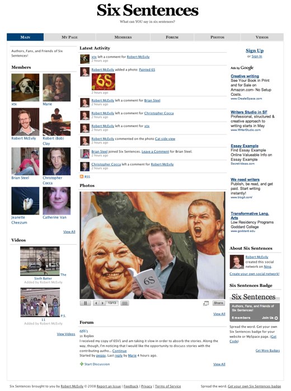Click the orange RSS feed icon
Viewport: 291px width, 391px height.
pos(82,176)
